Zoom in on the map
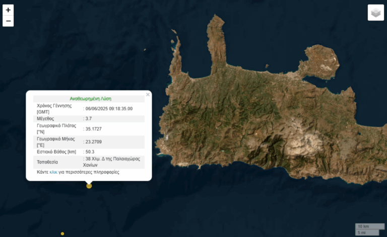The image size is (387, 237). (8, 10)
